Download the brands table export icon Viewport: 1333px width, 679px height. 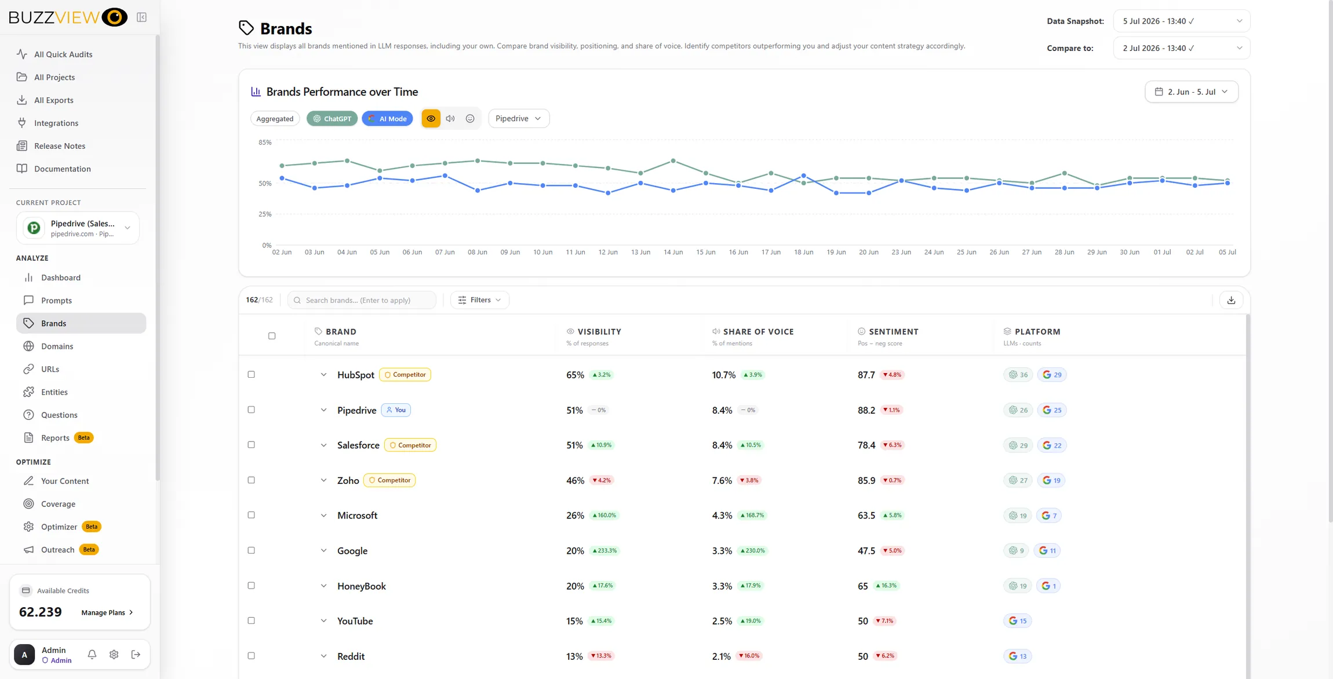click(1231, 300)
